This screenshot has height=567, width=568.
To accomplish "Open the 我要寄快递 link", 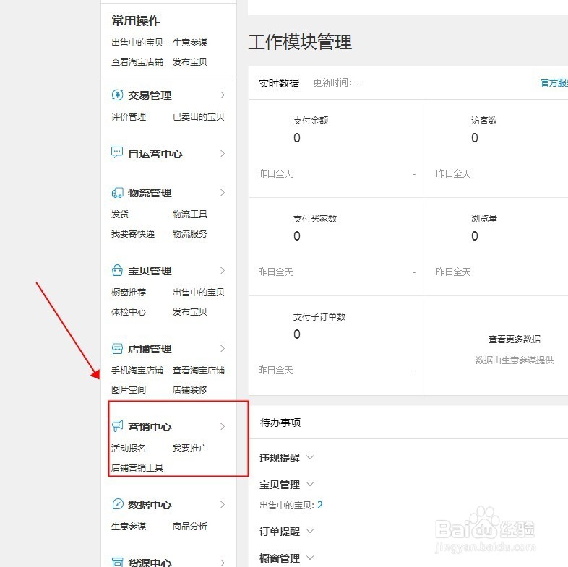I will (132, 233).
